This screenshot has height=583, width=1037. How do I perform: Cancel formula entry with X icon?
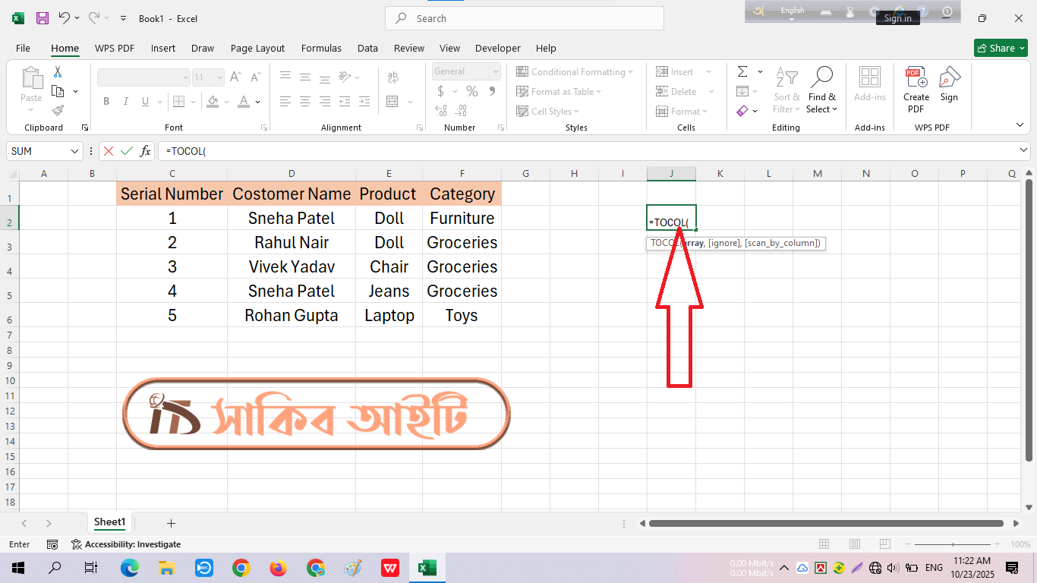tap(109, 151)
